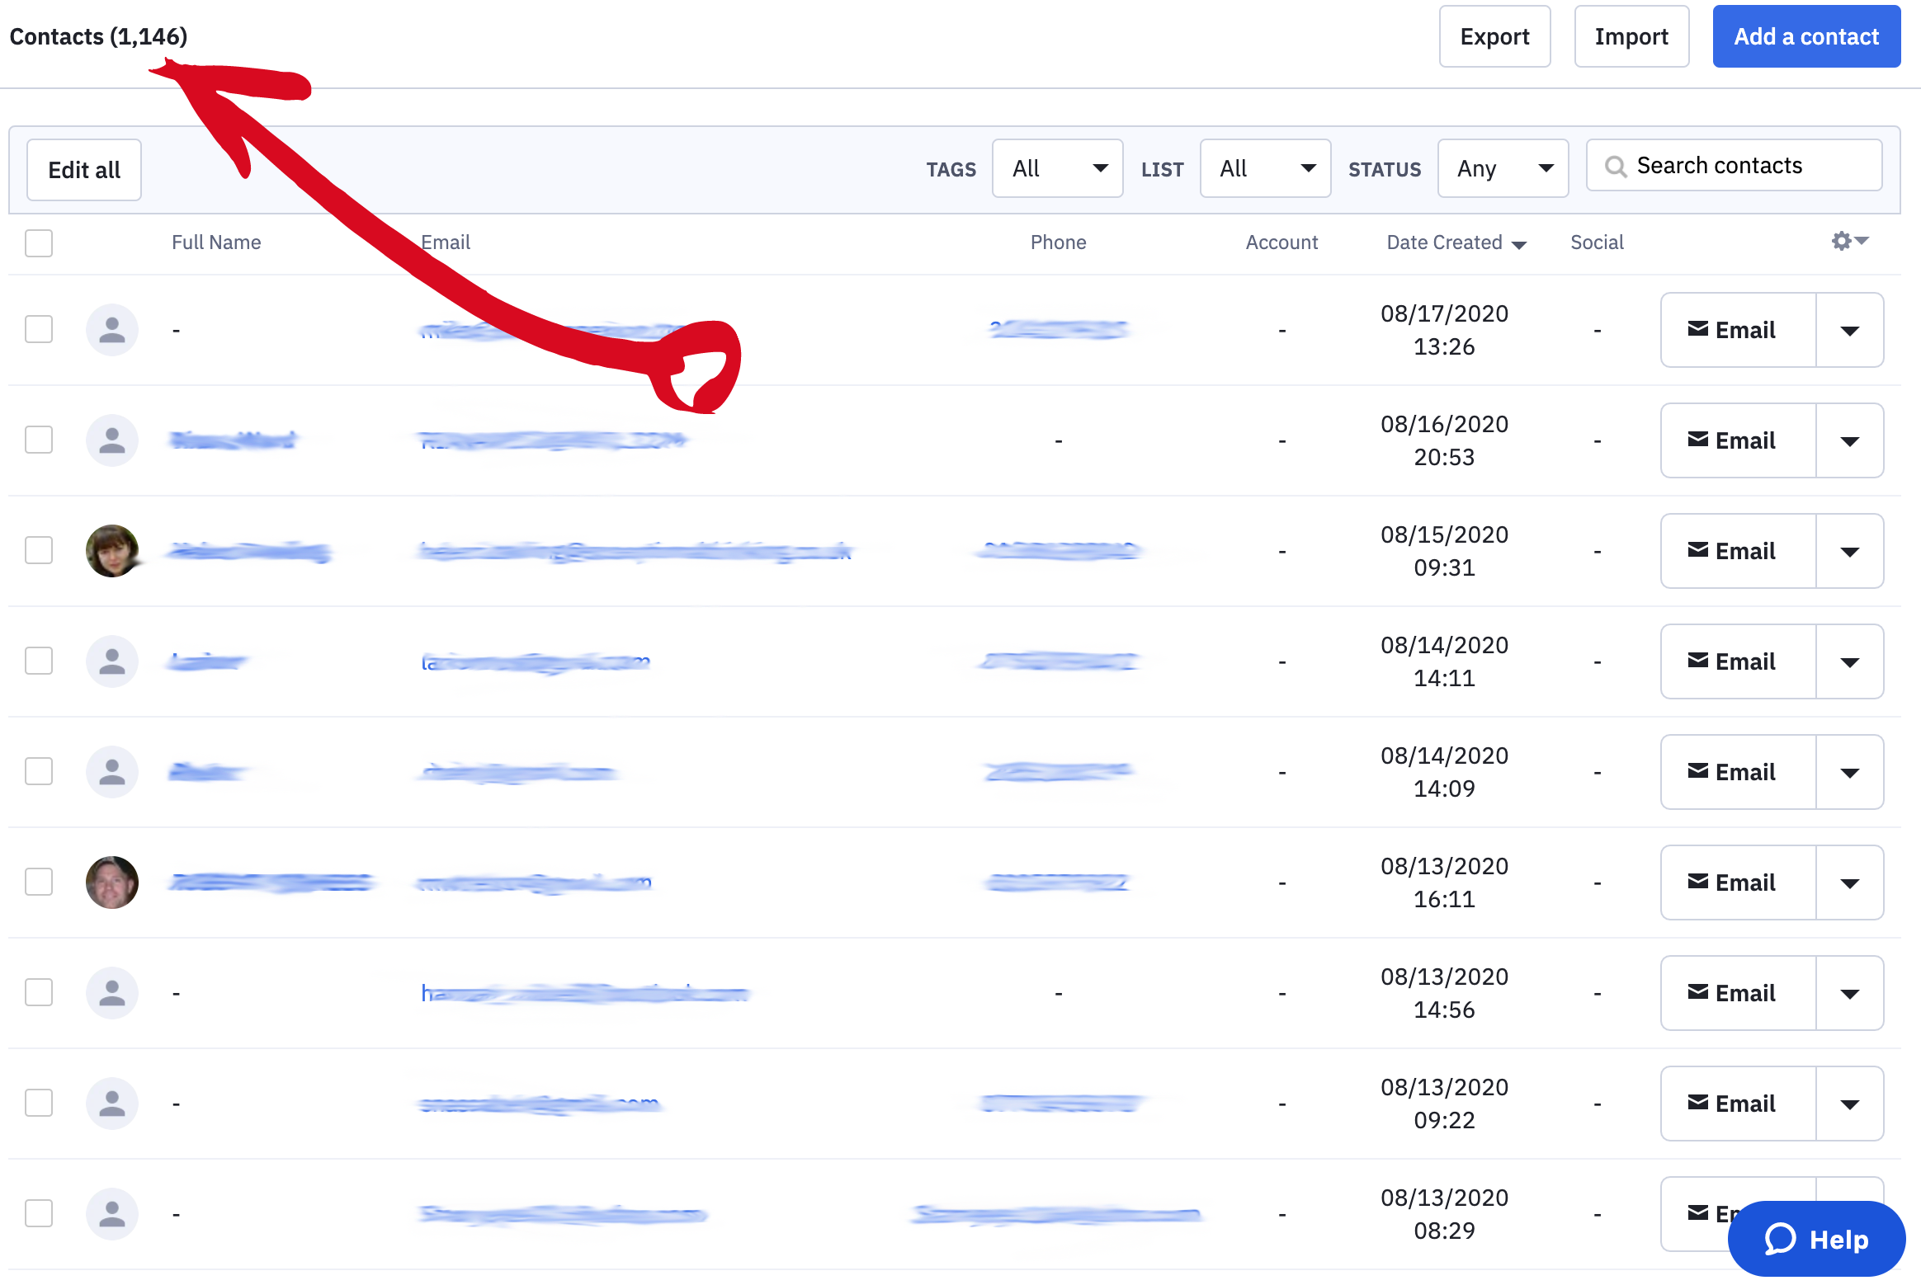This screenshot has height=1285, width=1921.
Task: Open the Tags filter dropdown
Action: [1057, 169]
